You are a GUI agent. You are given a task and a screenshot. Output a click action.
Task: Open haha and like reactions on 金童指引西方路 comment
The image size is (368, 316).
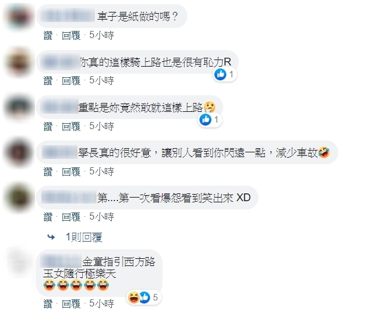pos(144,298)
